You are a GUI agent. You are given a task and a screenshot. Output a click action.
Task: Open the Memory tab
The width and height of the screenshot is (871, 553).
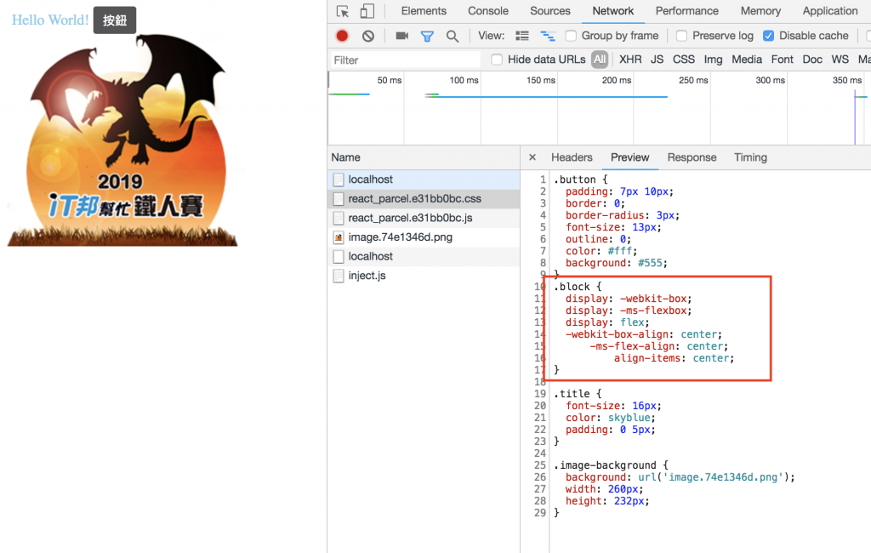coord(760,11)
